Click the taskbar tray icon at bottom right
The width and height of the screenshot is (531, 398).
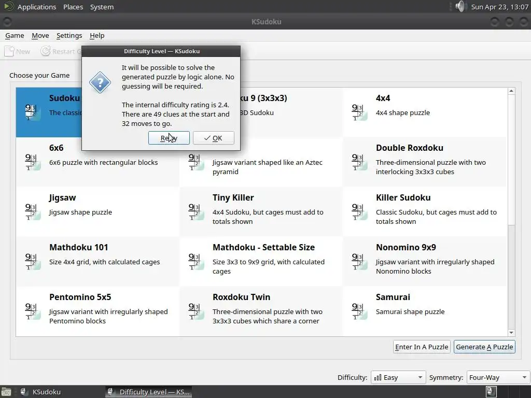click(491, 392)
